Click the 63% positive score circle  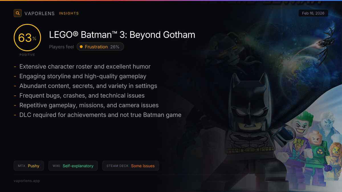click(27, 38)
